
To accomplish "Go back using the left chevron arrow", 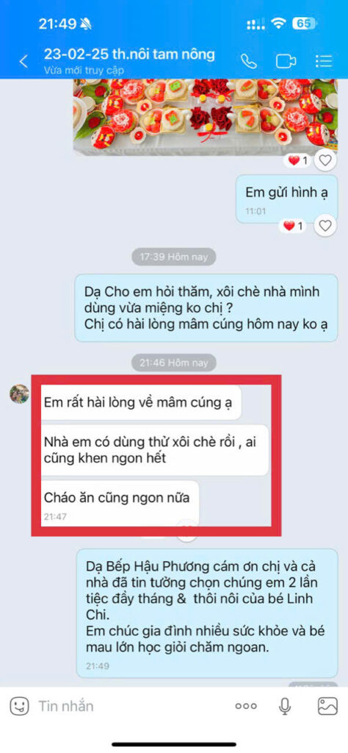I will 23,62.
